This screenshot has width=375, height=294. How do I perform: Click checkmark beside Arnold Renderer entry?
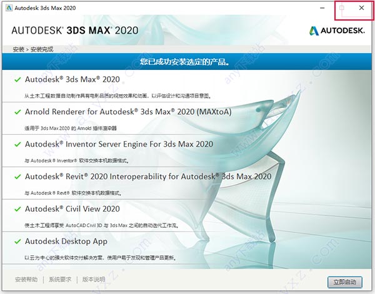pos(17,112)
